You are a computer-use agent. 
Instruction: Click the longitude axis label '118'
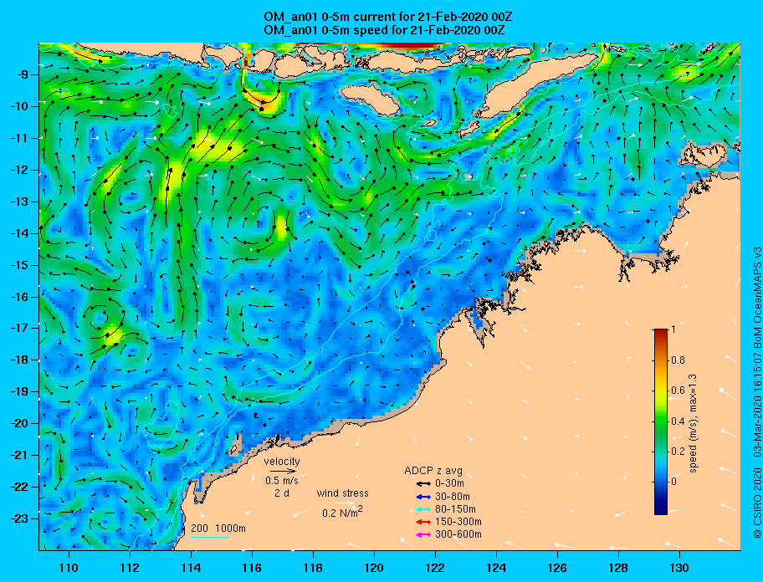(313, 568)
